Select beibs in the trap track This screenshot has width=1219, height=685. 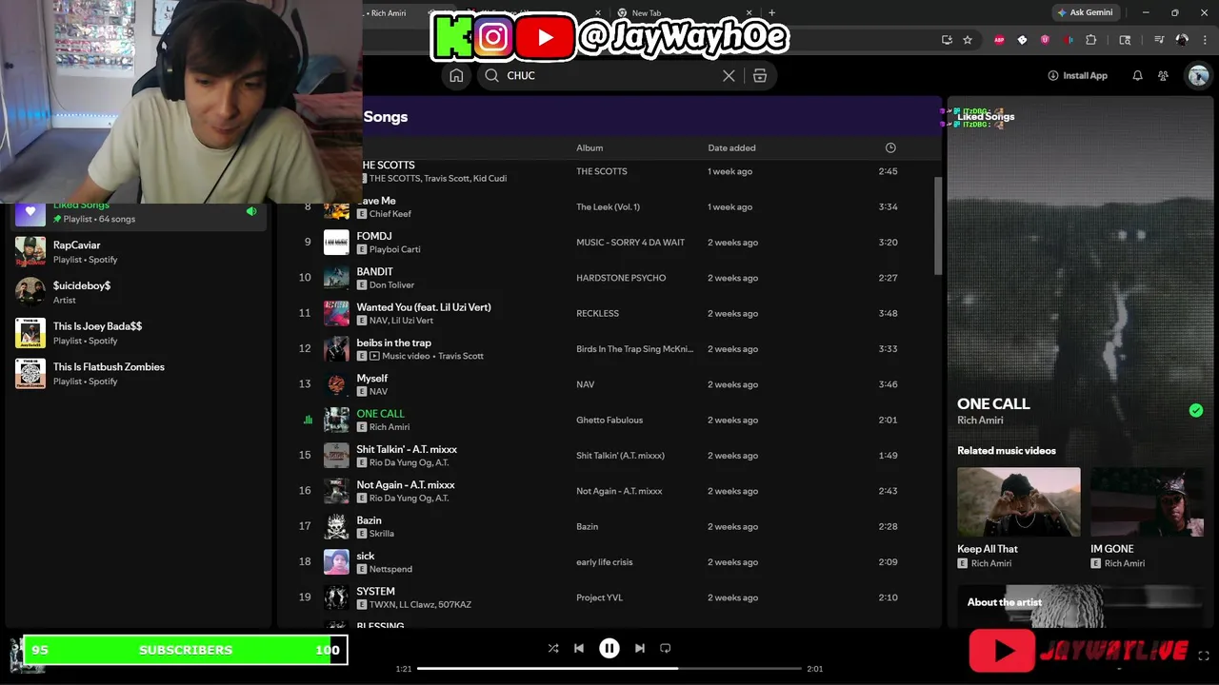click(394, 342)
